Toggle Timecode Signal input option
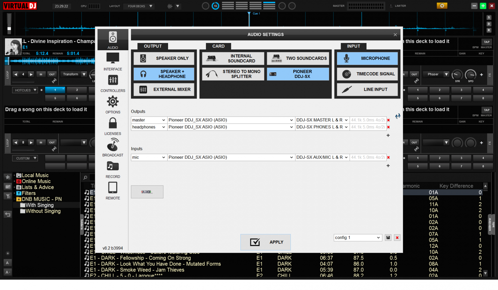Screen dimensions: 498x290 (367, 74)
